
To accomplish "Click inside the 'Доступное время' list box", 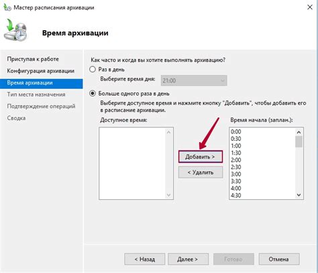I will [133, 163].
